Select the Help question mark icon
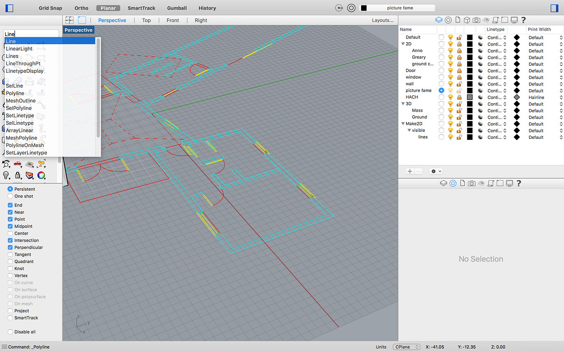This screenshot has width=564, height=352. 523,20
